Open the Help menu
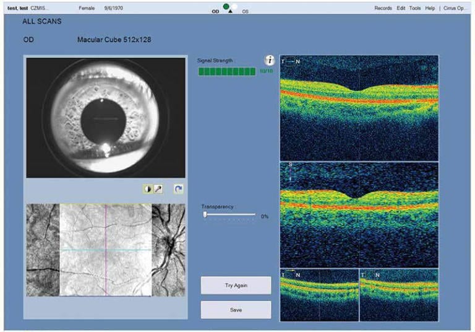The width and height of the screenshot is (475, 332). pyautogui.click(x=430, y=8)
